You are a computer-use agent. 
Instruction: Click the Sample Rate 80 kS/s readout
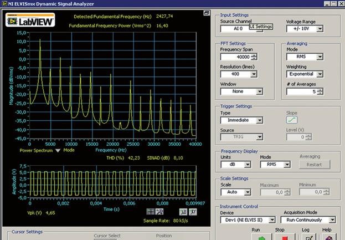tap(166, 221)
